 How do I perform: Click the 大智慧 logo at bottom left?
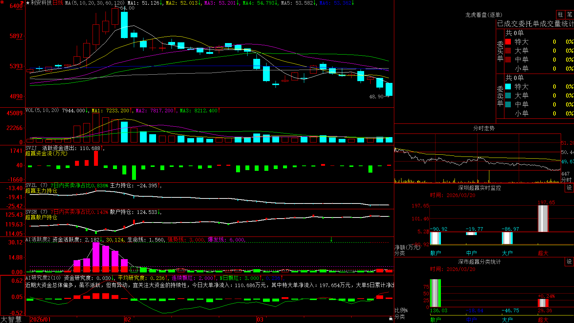click(11, 319)
